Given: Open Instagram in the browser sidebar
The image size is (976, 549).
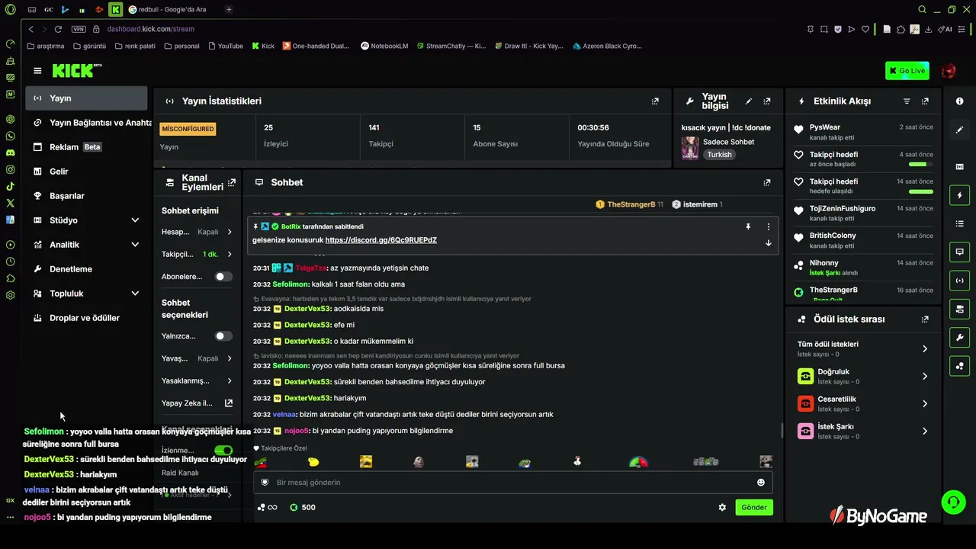Looking at the screenshot, I should pyautogui.click(x=10, y=169).
